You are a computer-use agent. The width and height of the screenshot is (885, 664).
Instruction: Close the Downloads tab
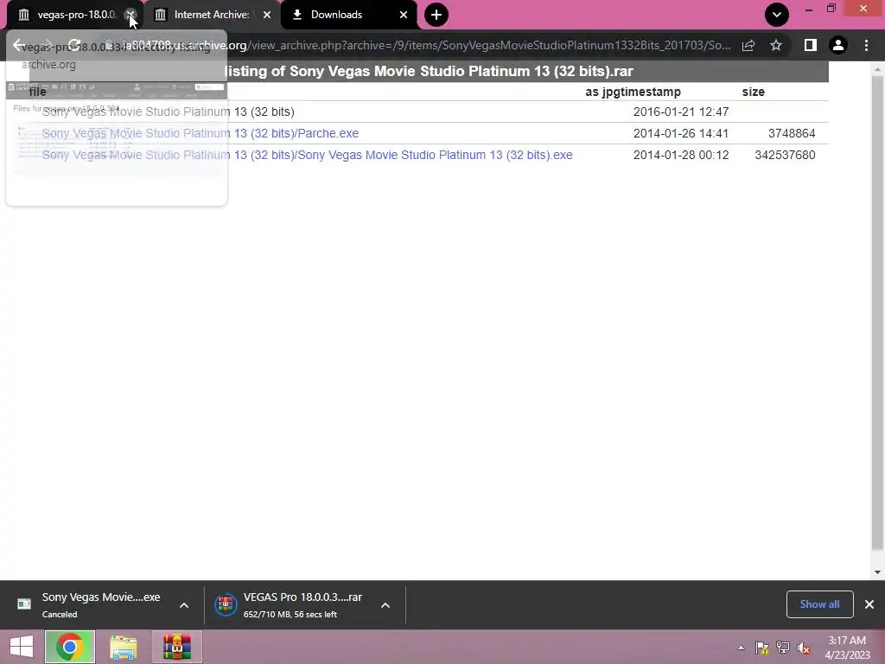[x=404, y=15]
